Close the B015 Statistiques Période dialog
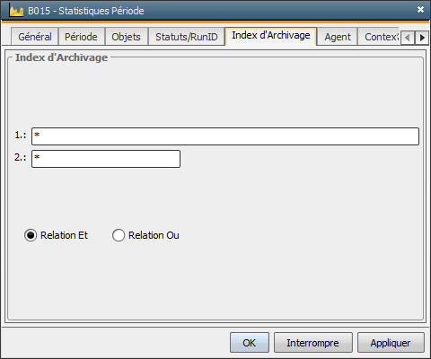 coord(420,10)
